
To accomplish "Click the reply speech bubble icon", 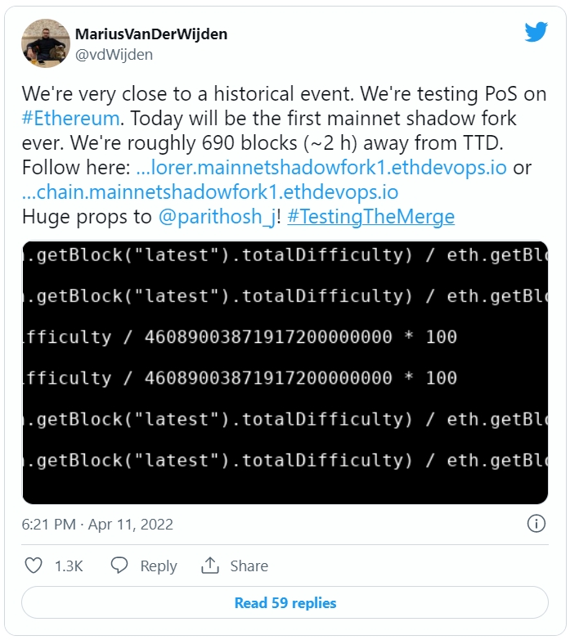I will (x=119, y=566).
